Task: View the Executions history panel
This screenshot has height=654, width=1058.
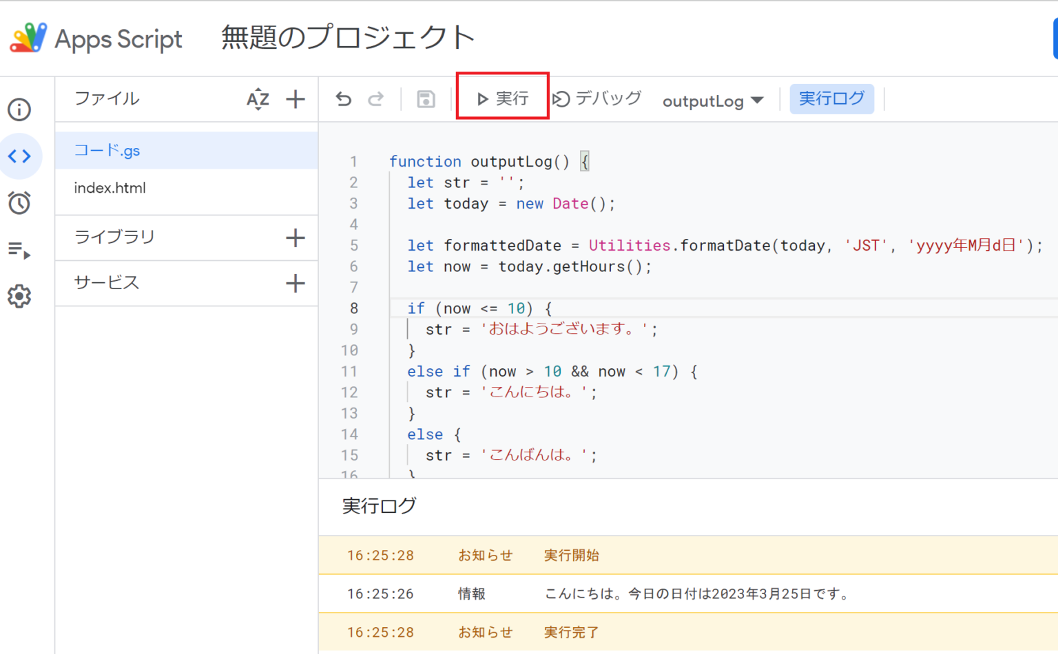Action: 19,250
